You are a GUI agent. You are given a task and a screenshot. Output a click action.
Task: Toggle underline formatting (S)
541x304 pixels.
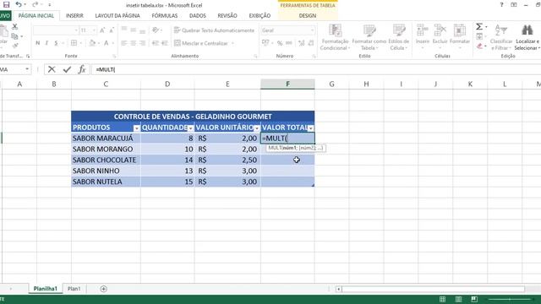tap(56, 43)
